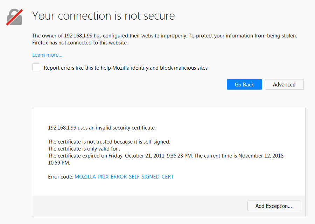Screen dimensions: 315x224
Task: Click the broken padlock warning icon
Action: point(14,16)
